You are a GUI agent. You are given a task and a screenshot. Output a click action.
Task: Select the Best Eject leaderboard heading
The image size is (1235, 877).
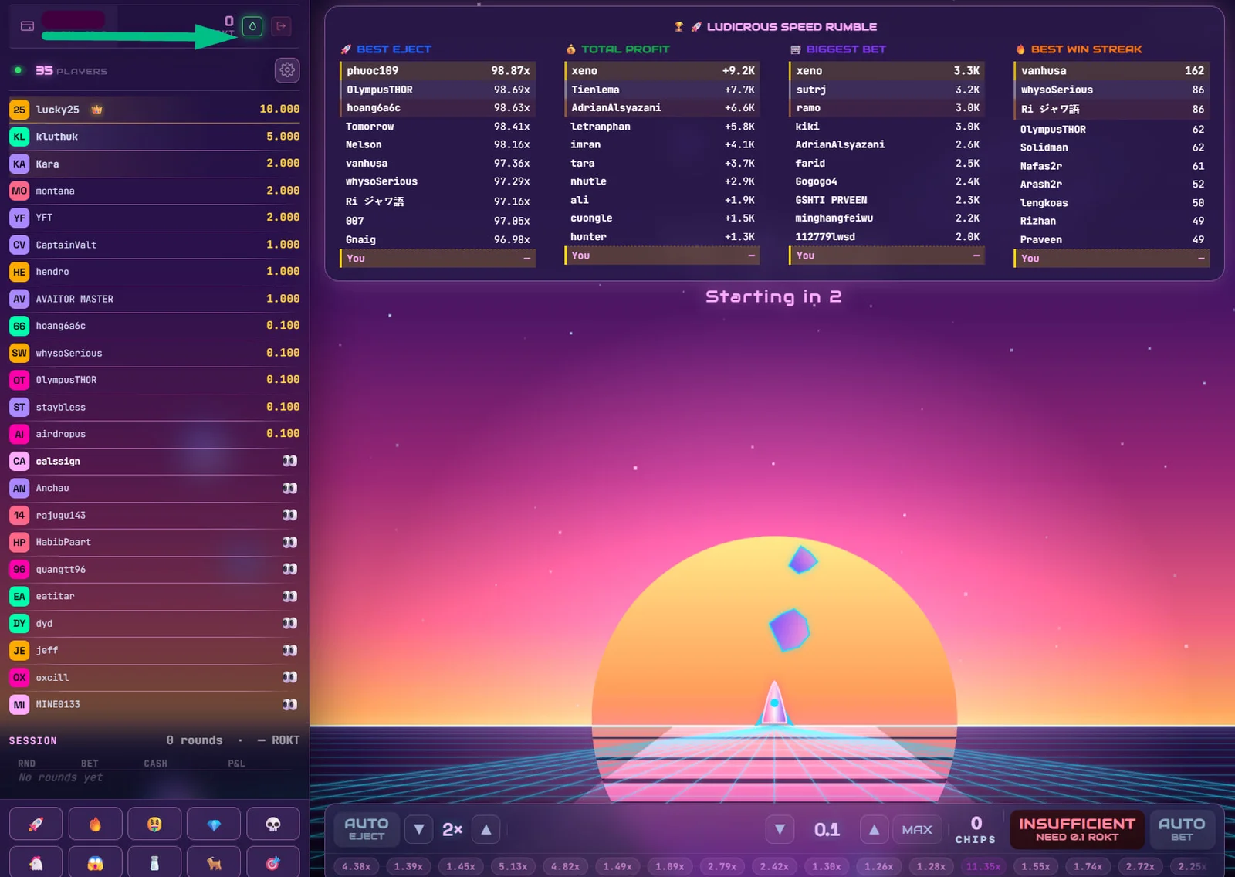pyautogui.click(x=394, y=49)
